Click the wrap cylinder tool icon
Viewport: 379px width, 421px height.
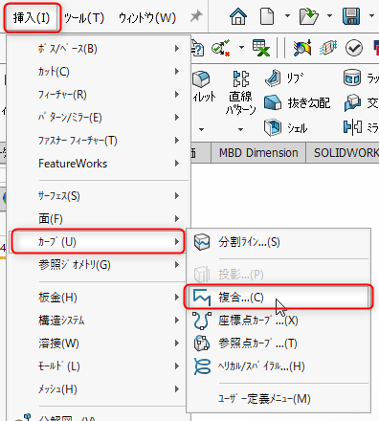pos(352,78)
